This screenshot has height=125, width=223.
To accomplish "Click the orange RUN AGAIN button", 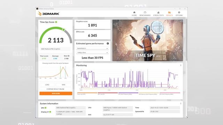I will [x=56, y=93].
